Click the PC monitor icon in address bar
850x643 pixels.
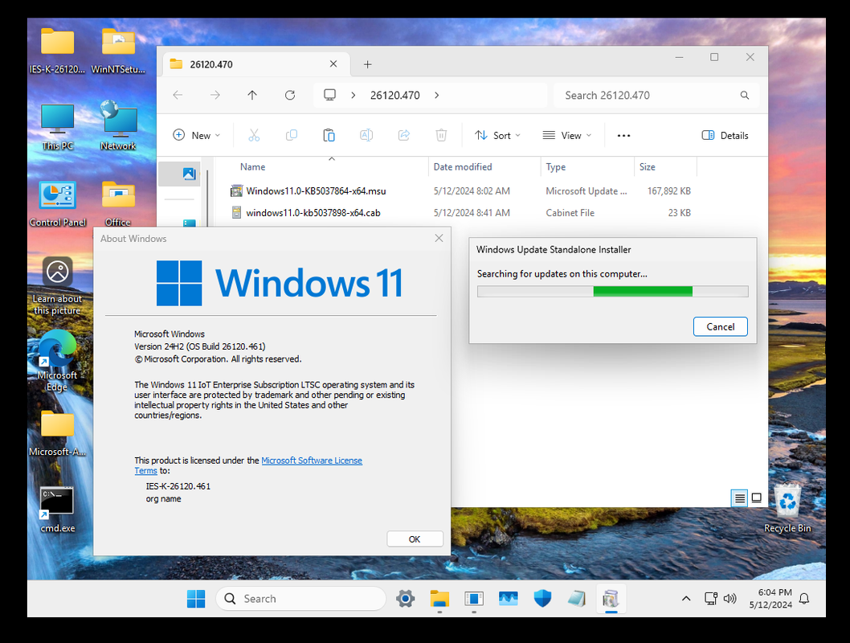(329, 95)
